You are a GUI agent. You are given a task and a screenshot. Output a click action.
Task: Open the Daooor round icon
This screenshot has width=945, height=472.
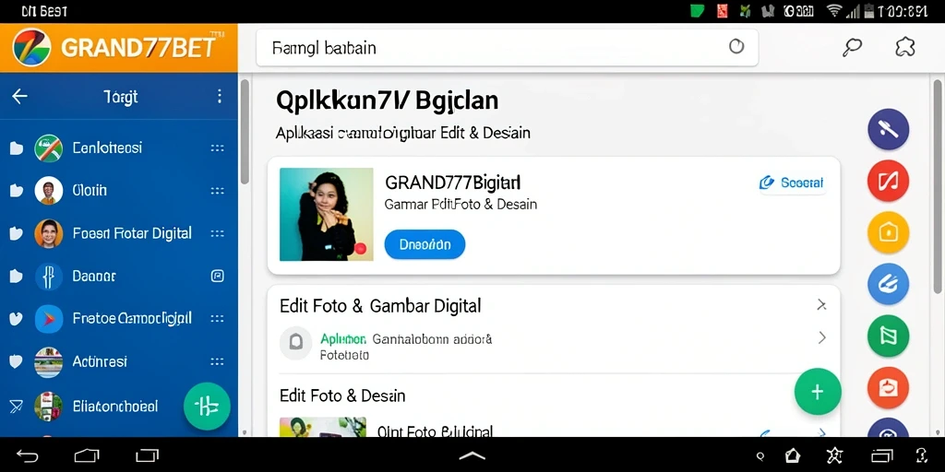[48, 277]
